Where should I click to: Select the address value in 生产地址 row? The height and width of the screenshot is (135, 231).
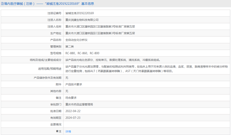tap(100, 33)
